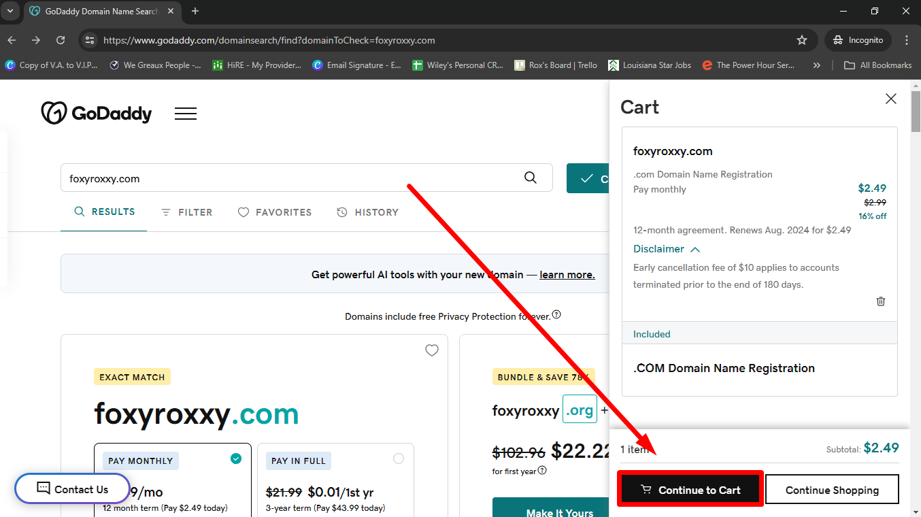Screen dimensions: 921x517
Task: Open All Bookmarks folder
Action: (x=877, y=65)
